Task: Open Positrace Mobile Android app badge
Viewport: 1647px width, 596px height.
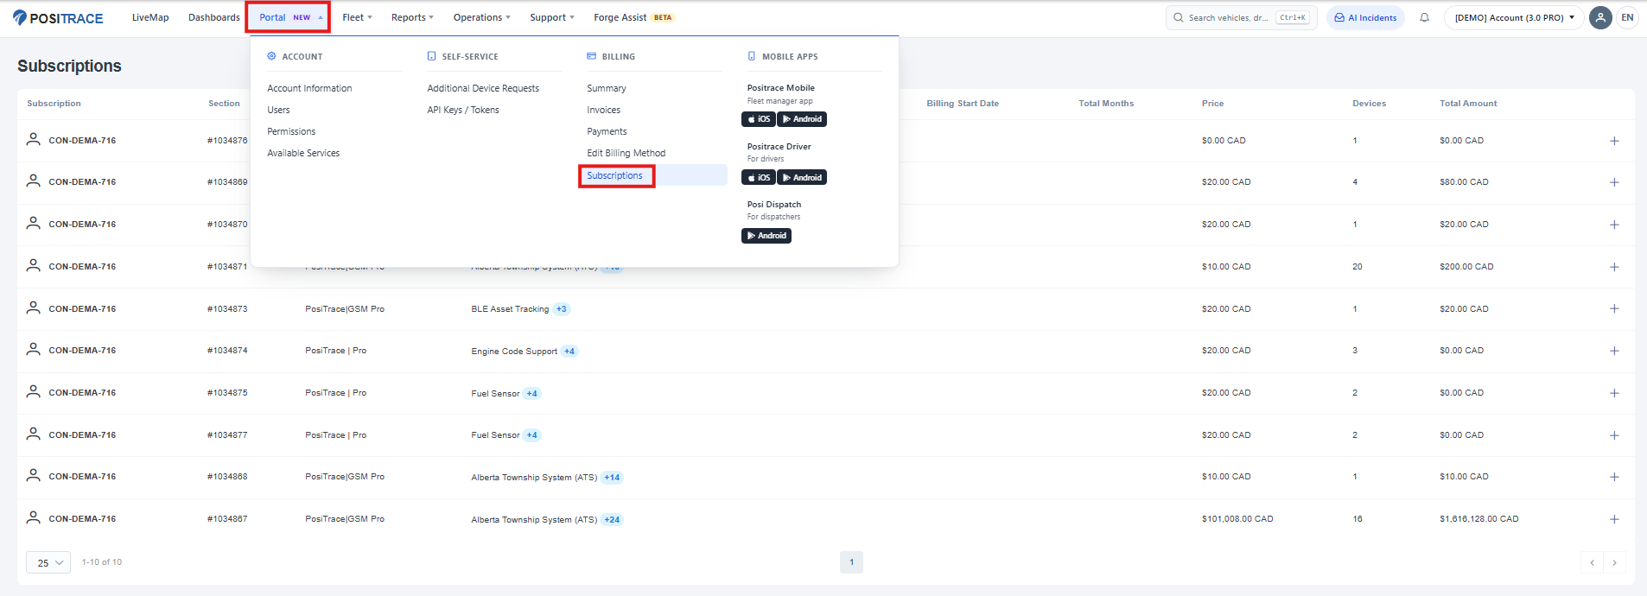Action: pyautogui.click(x=802, y=119)
